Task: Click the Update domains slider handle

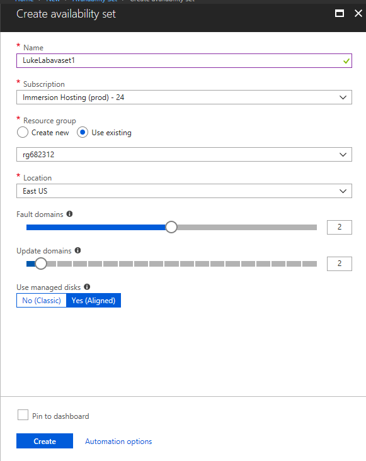Action: 41,264
